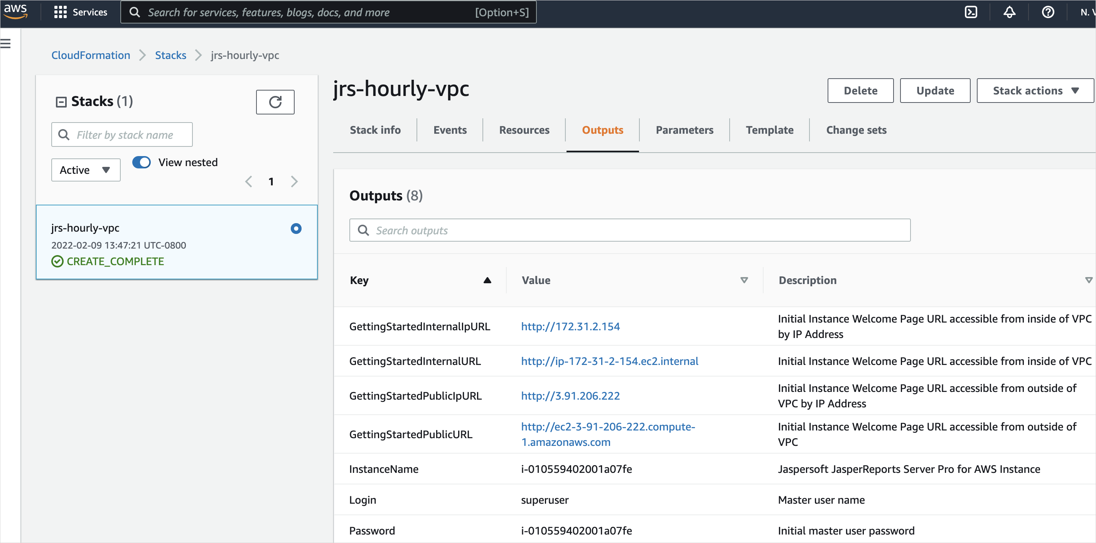The image size is (1096, 543).
Task: Collapse the Stacks panel
Action: click(x=61, y=102)
